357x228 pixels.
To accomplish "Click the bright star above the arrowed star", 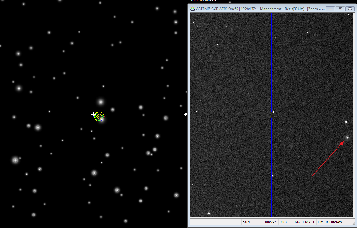I will point(346,122).
